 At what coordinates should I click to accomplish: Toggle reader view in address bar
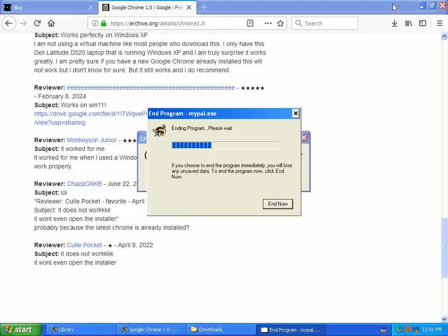tap(250, 24)
